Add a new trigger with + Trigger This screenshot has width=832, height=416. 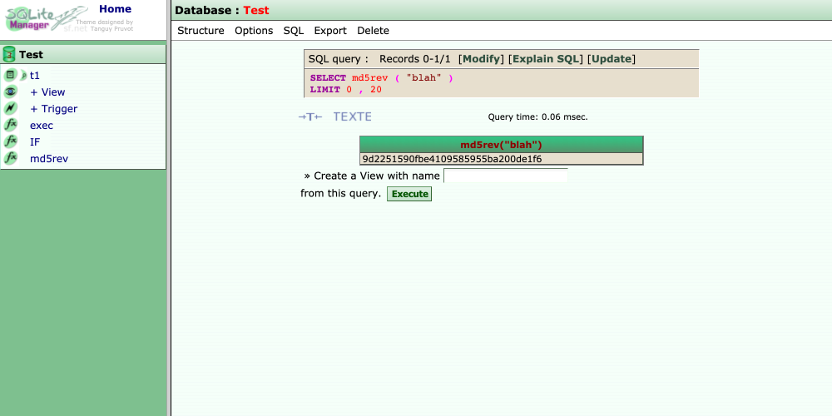click(53, 109)
